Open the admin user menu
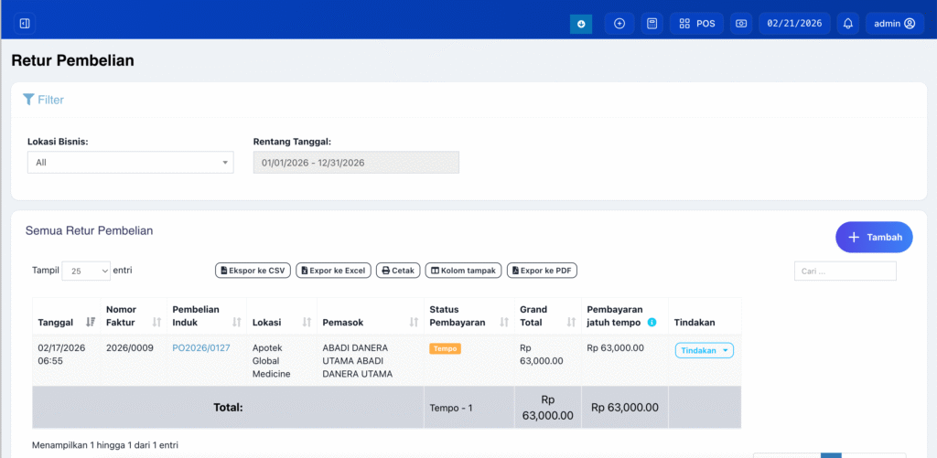Viewport: 937px width, 458px height. (893, 24)
